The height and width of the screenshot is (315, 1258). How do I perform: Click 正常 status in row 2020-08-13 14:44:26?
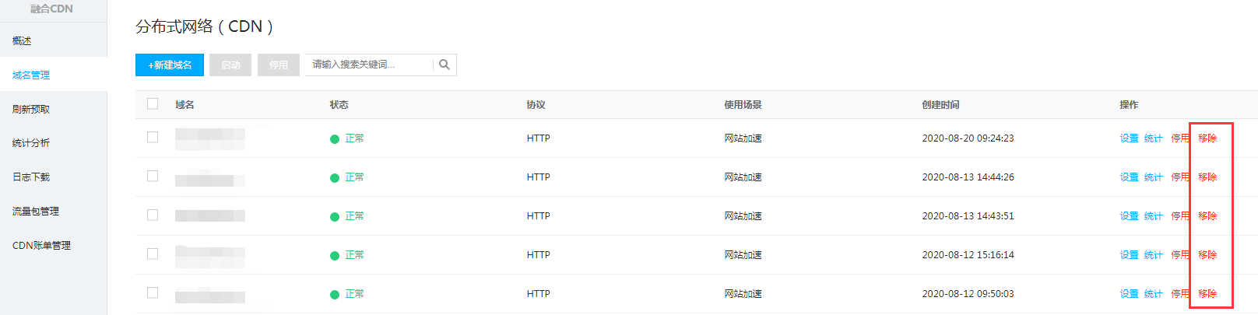(354, 177)
